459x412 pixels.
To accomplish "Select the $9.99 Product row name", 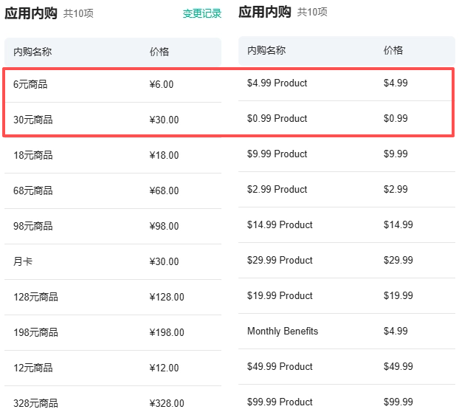I will pyautogui.click(x=277, y=154).
